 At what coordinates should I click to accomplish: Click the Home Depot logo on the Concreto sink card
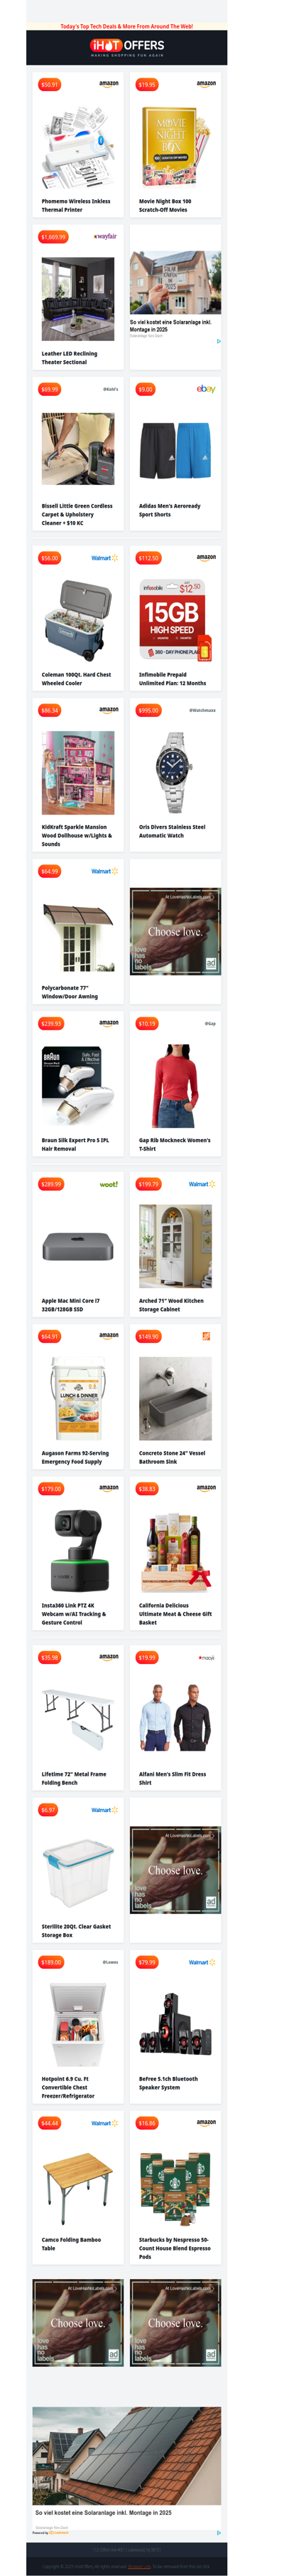pyautogui.click(x=207, y=1336)
